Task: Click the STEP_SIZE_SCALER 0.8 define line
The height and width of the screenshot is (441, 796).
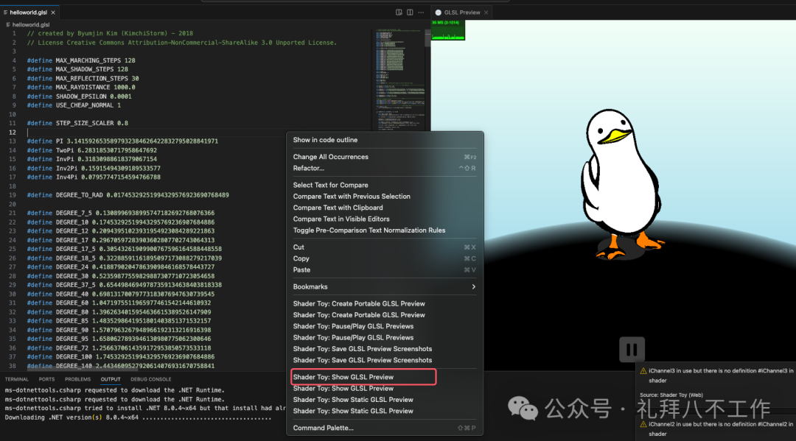Action: click(77, 123)
